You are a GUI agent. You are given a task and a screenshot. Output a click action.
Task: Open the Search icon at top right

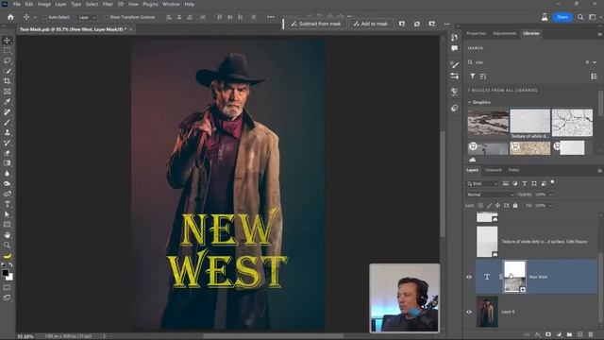[580, 17]
